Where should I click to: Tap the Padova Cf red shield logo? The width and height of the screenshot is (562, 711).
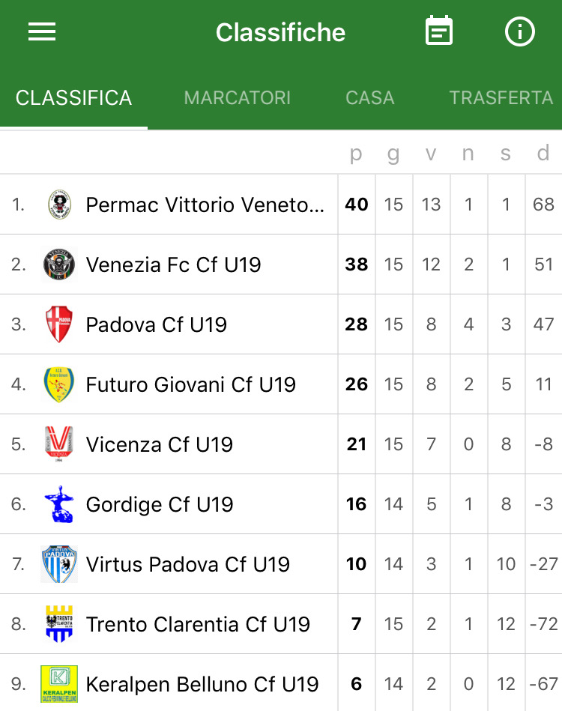(59, 324)
